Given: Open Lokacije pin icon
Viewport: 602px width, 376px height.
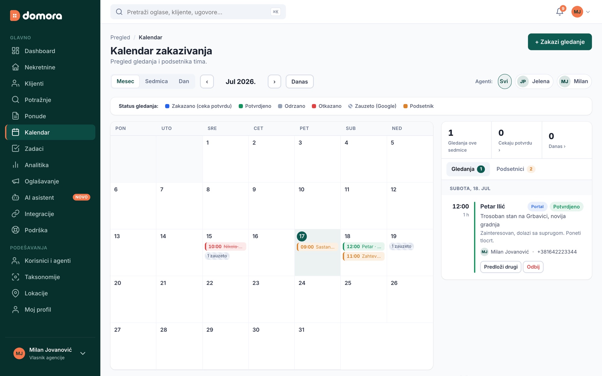Looking at the screenshot, I should click(15, 293).
